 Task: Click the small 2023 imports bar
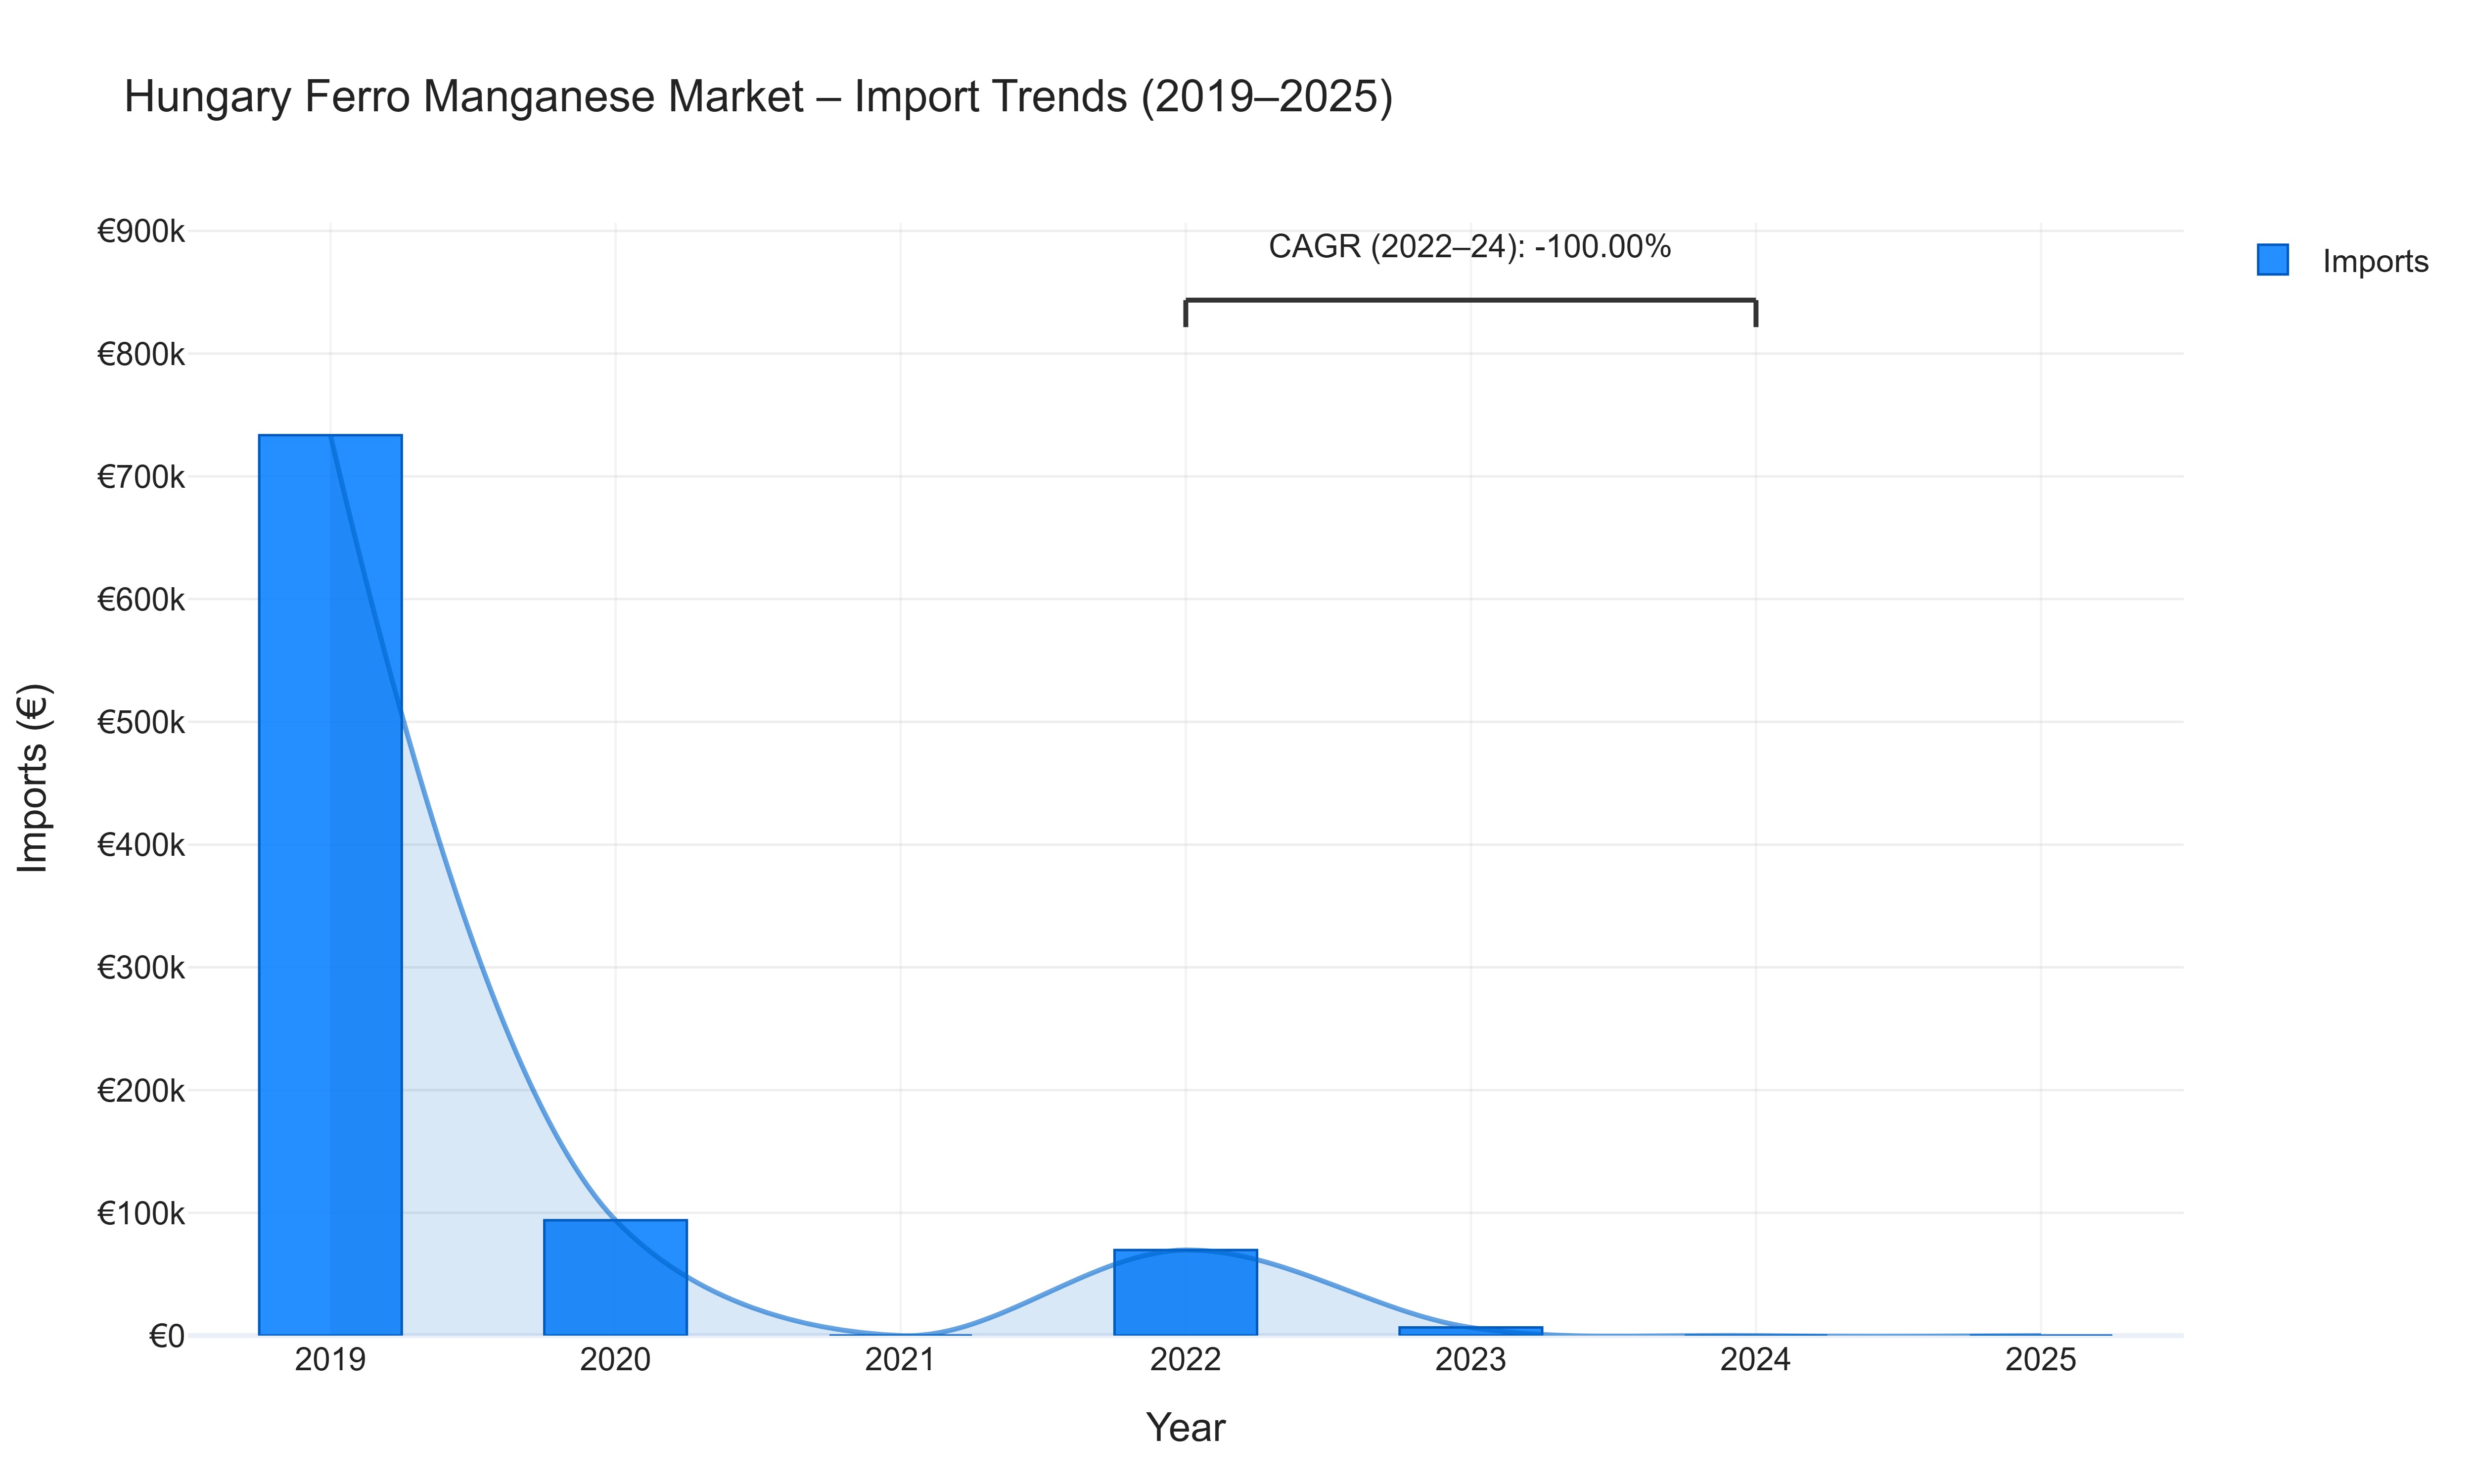point(1470,1331)
